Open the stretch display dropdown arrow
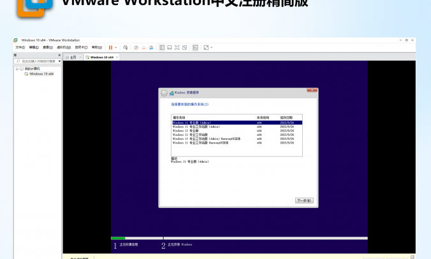Screen dimensions: 431x259 (212, 48)
